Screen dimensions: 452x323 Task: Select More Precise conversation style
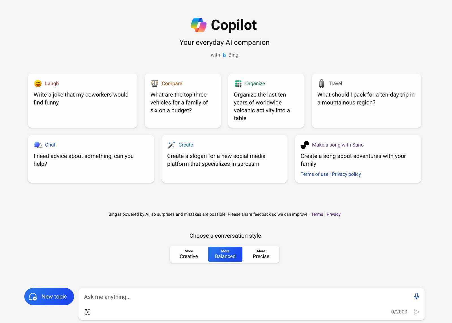261,254
